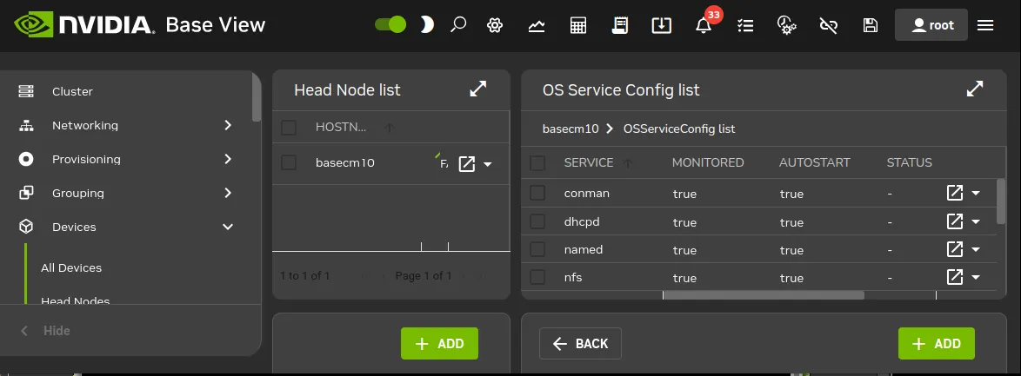
Task: Open the root user account button
Action: tap(931, 24)
